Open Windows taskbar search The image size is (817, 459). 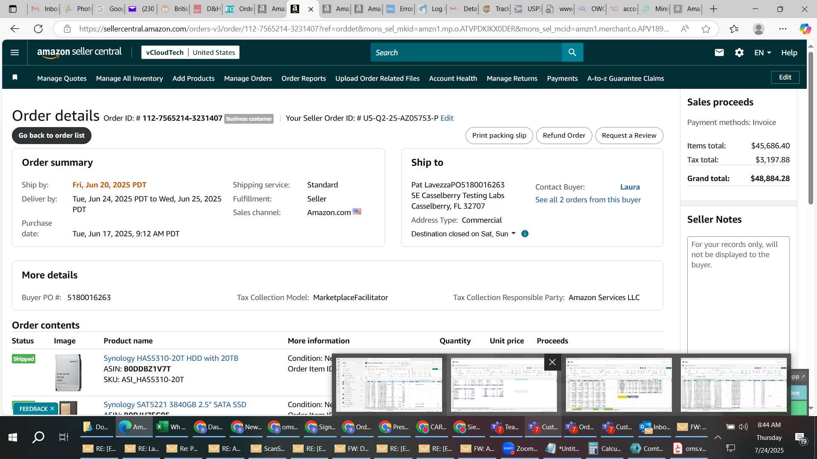pos(38,437)
